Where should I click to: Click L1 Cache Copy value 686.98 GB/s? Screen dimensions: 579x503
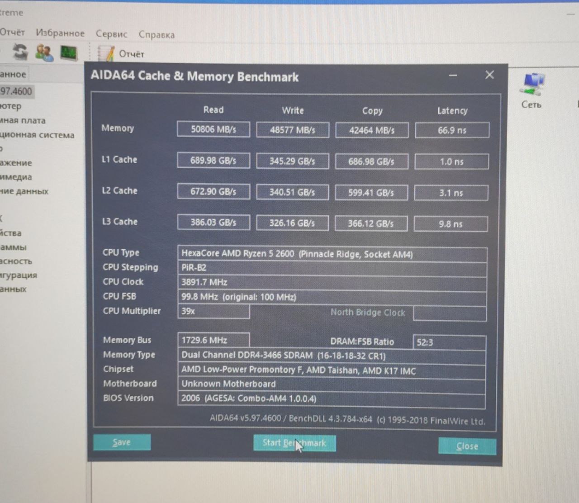click(x=371, y=161)
